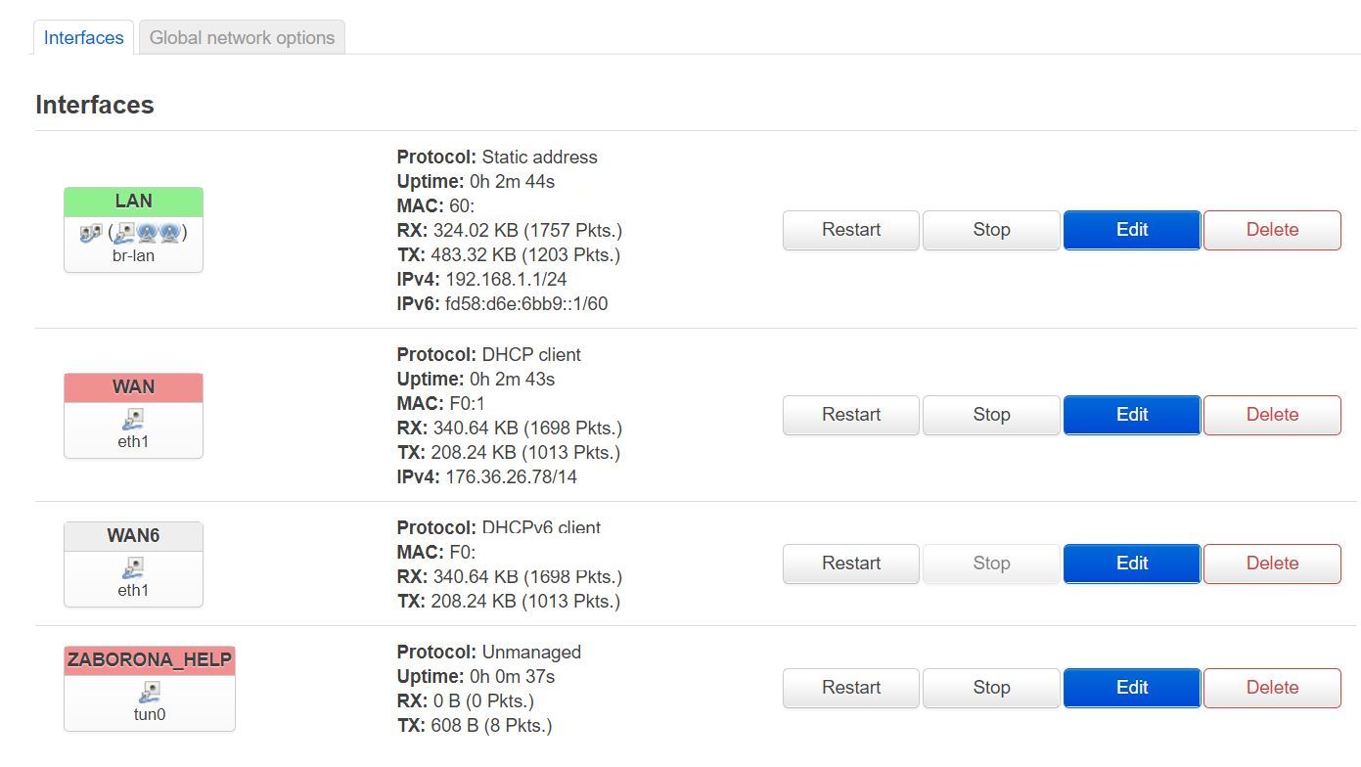
Task: Restart the LAN interface
Action: click(851, 230)
